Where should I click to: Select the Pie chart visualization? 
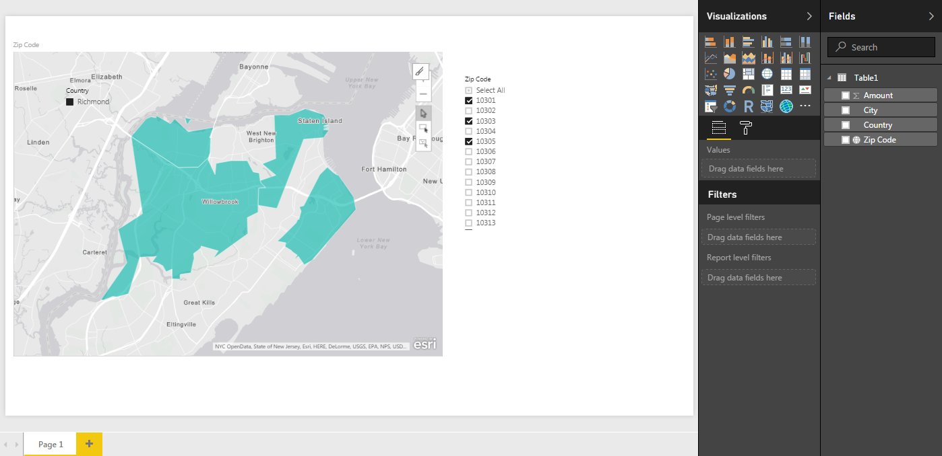coord(729,73)
